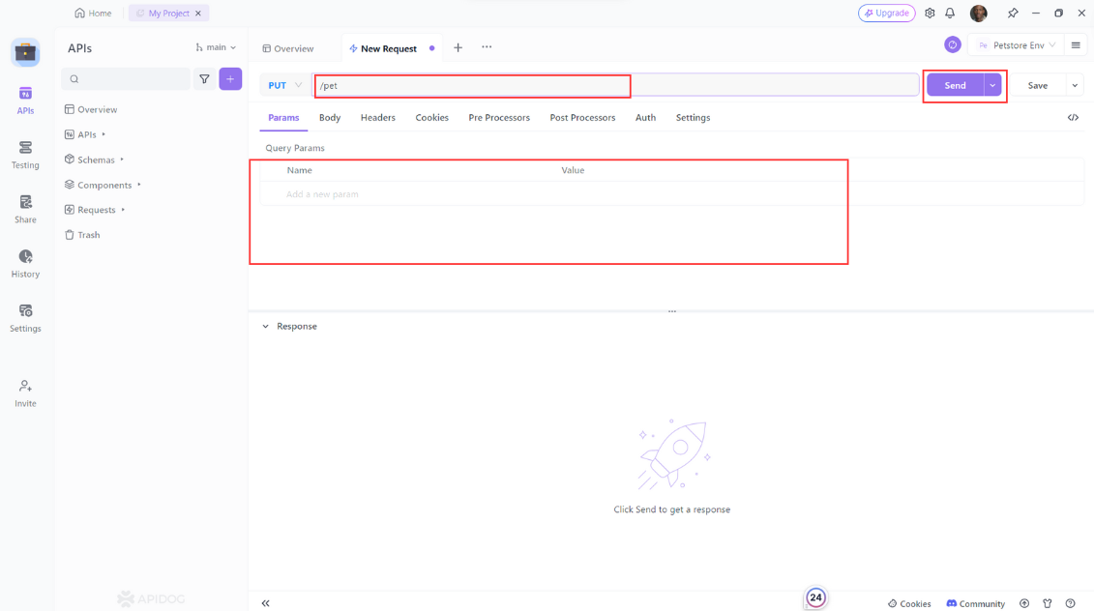The height and width of the screenshot is (611, 1094).
Task: Open notifications bell
Action: click(x=950, y=14)
